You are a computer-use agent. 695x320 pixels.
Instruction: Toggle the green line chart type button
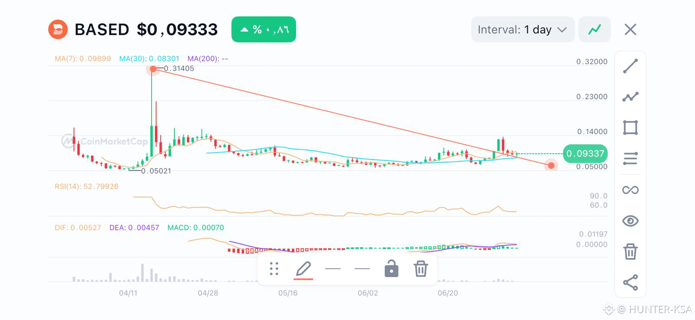click(x=594, y=29)
